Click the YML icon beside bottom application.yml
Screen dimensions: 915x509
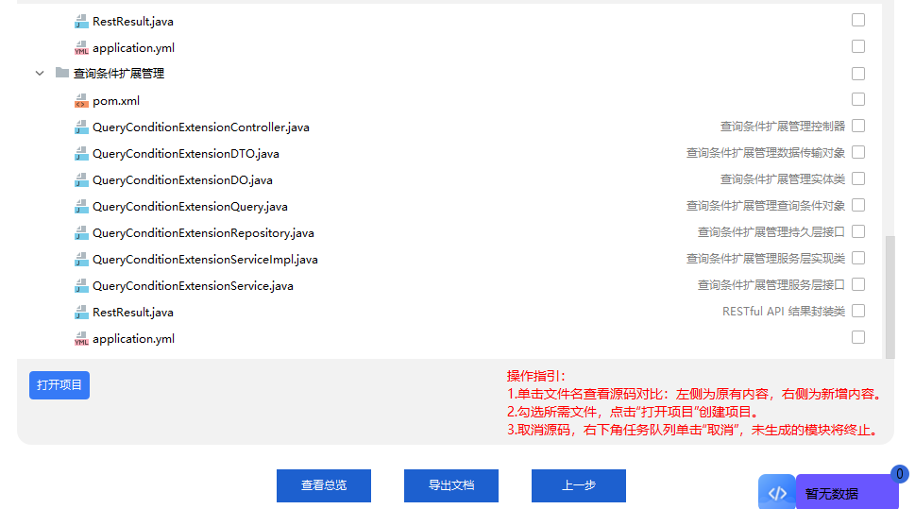(81, 339)
